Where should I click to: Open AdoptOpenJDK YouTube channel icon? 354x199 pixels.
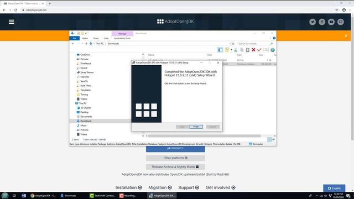pos(331,22)
